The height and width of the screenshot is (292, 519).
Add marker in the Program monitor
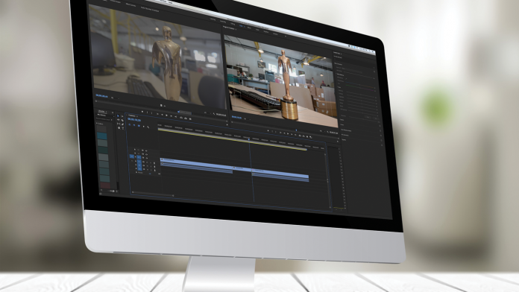[268, 130]
